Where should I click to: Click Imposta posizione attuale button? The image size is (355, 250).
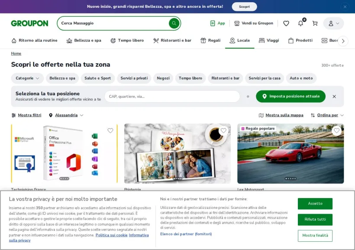click(290, 96)
